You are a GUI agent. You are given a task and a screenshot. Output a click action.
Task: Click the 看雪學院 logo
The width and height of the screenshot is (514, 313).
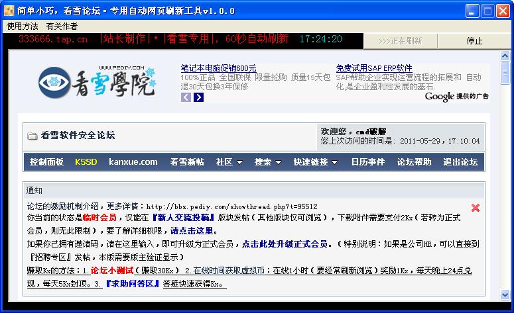[97, 82]
